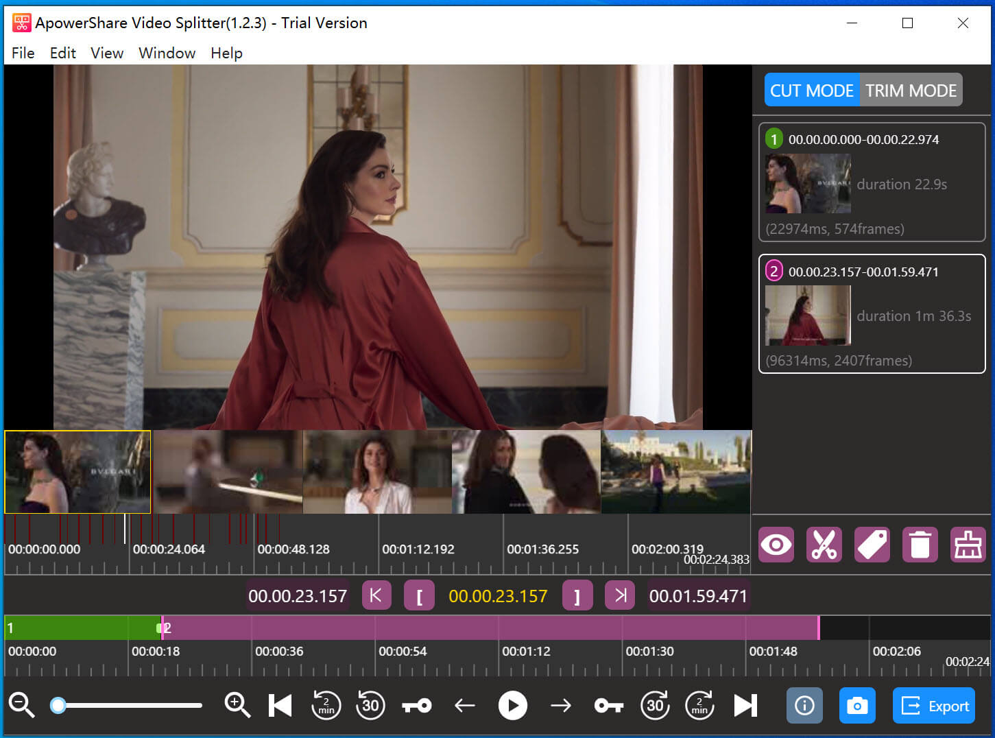Open the File menu
995x738 pixels.
point(23,53)
